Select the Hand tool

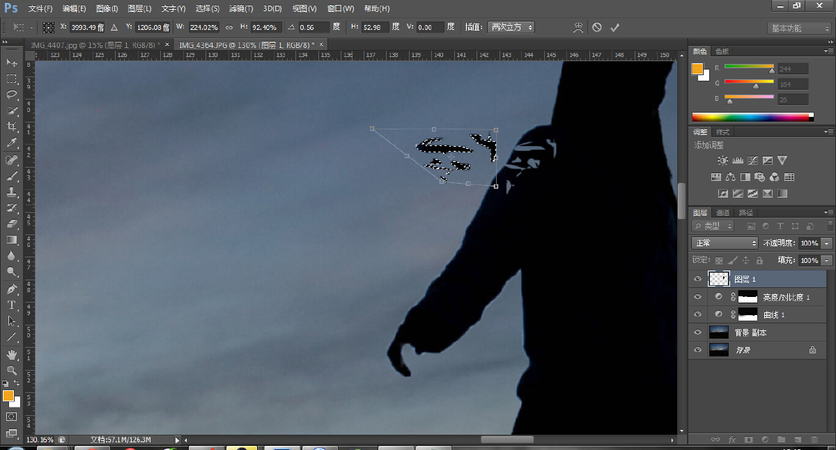12,355
